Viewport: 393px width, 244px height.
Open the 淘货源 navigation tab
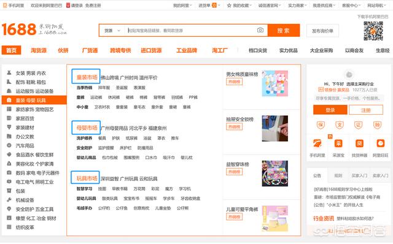click(x=39, y=50)
